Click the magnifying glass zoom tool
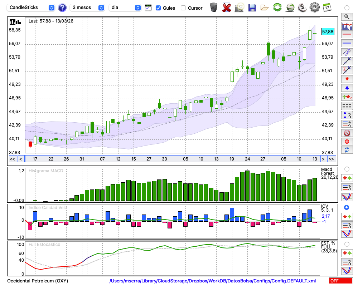This screenshot has width=358, height=286. 347,16
